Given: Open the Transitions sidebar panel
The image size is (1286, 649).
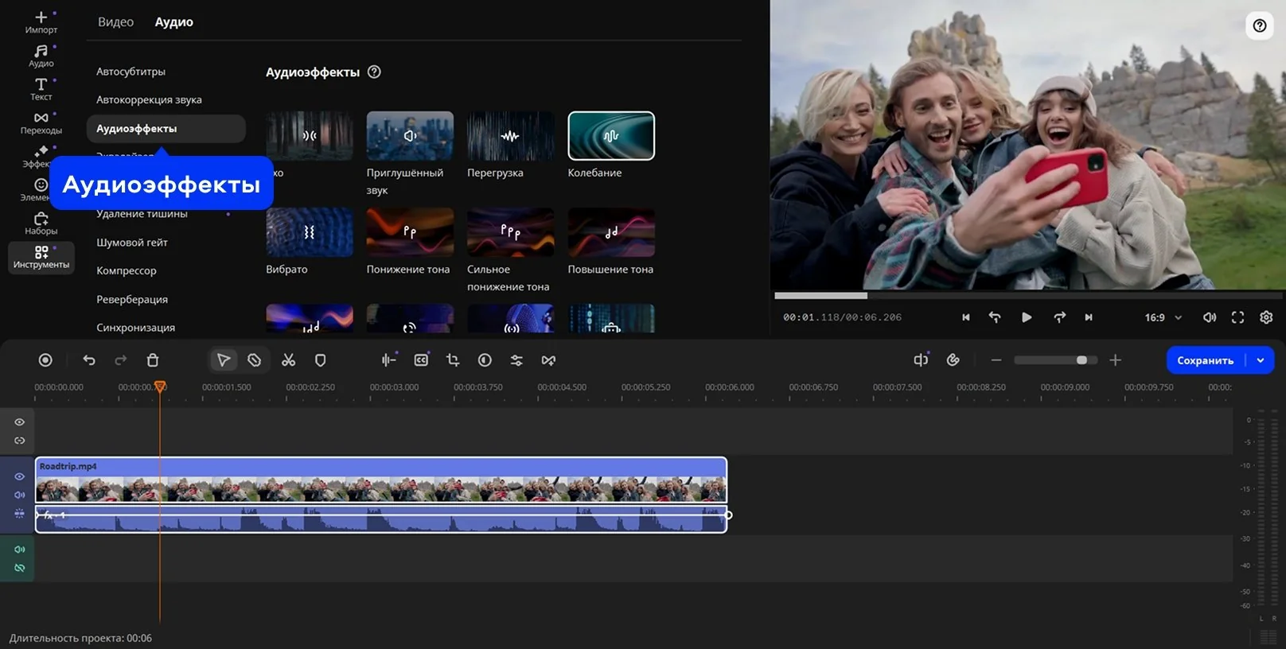Looking at the screenshot, I should pyautogui.click(x=41, y=122).
